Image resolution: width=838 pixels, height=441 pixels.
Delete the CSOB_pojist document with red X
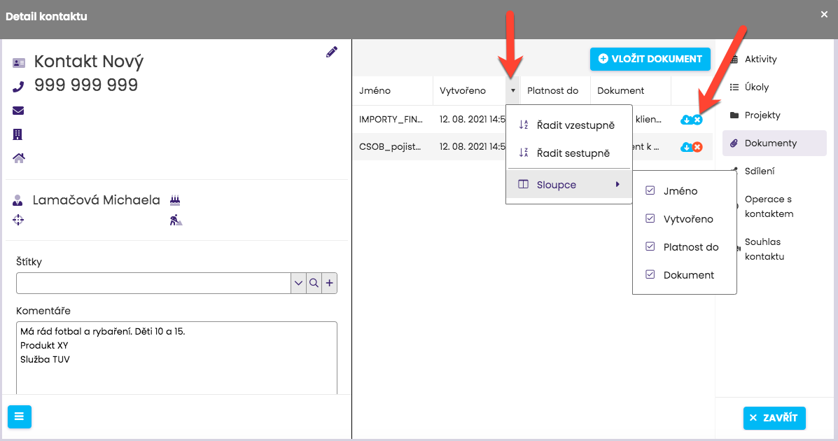pyautogui.click(x=697, y=147)
